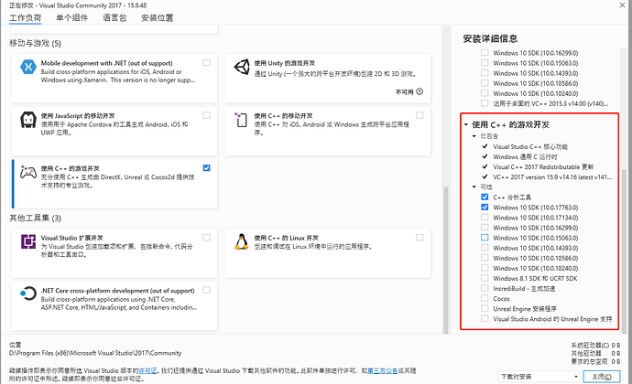Screen dimensions: 632x384
Task: Collapse the 使用 C++ 的游戏开发 details section
Action: [466, 124]
